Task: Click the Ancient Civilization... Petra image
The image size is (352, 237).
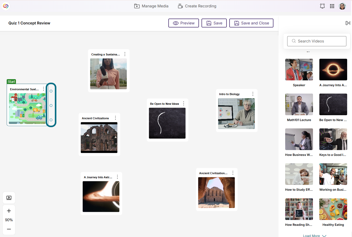Action: [216, 192]
